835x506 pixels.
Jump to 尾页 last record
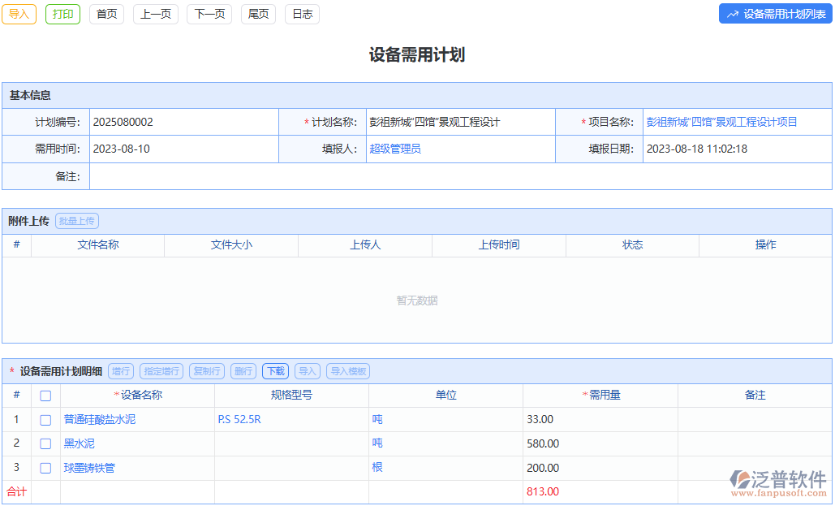[x=257, y=14]
